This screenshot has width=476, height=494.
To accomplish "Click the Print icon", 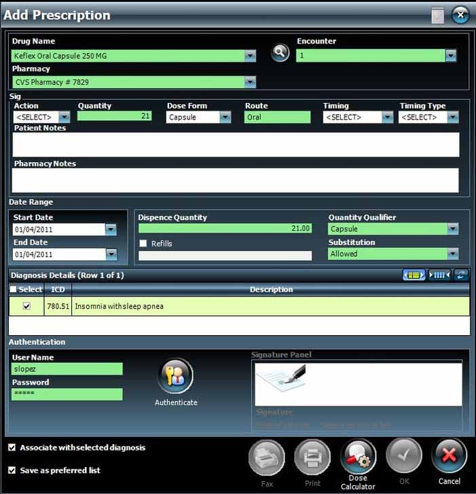I will (312, 457).
